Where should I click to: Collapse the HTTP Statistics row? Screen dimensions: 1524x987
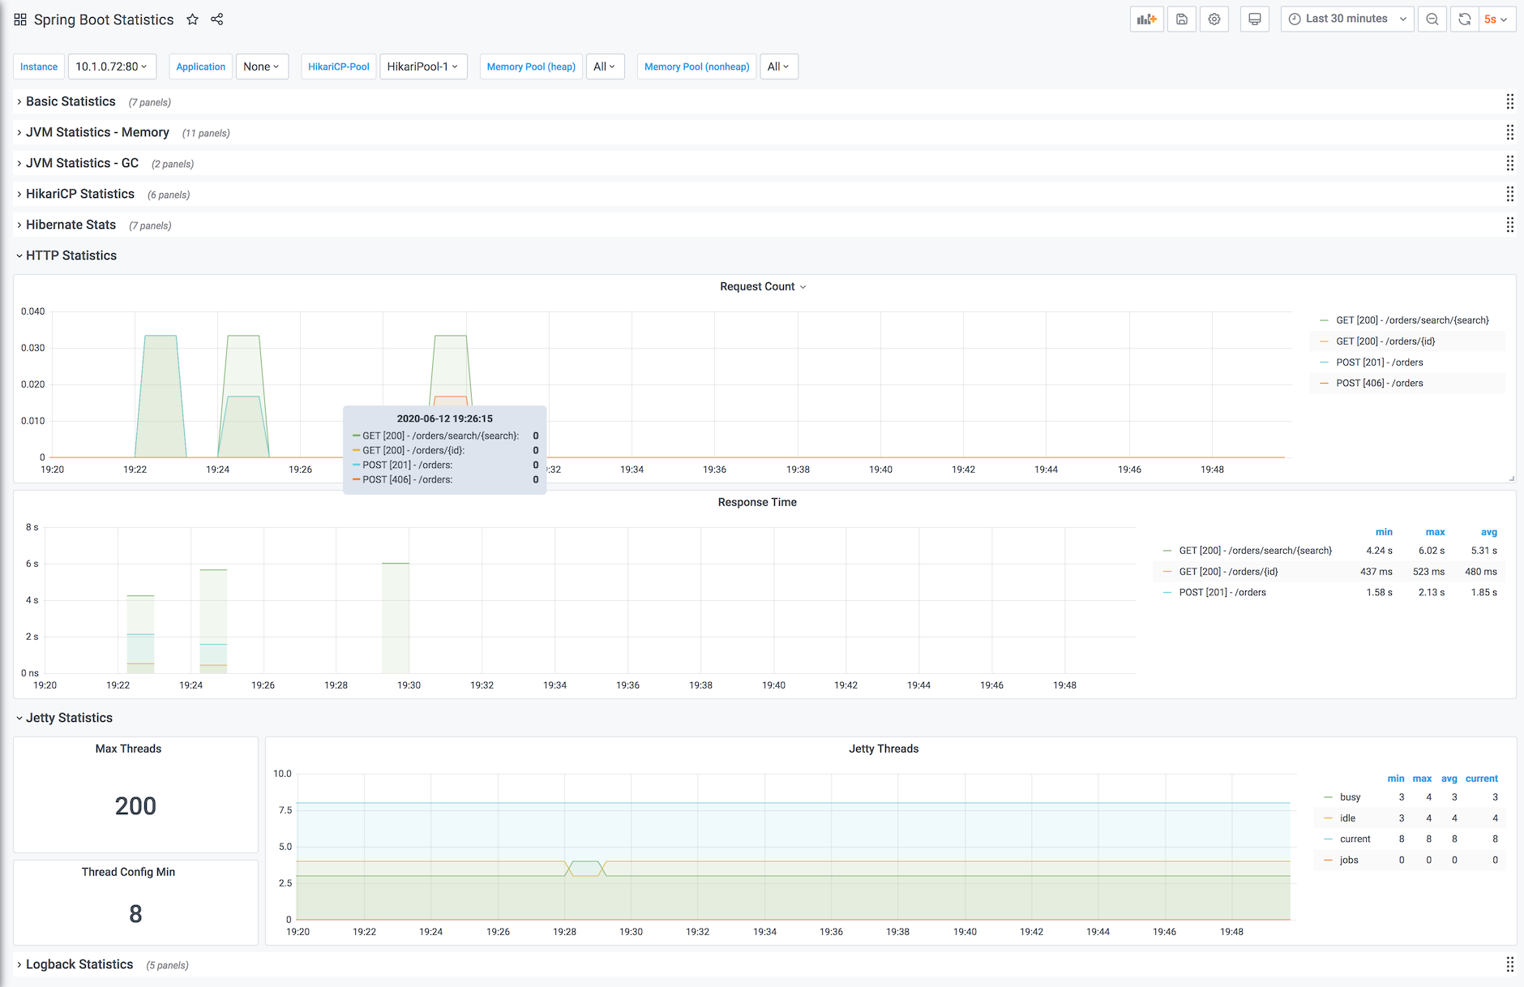tap(71, 255)
